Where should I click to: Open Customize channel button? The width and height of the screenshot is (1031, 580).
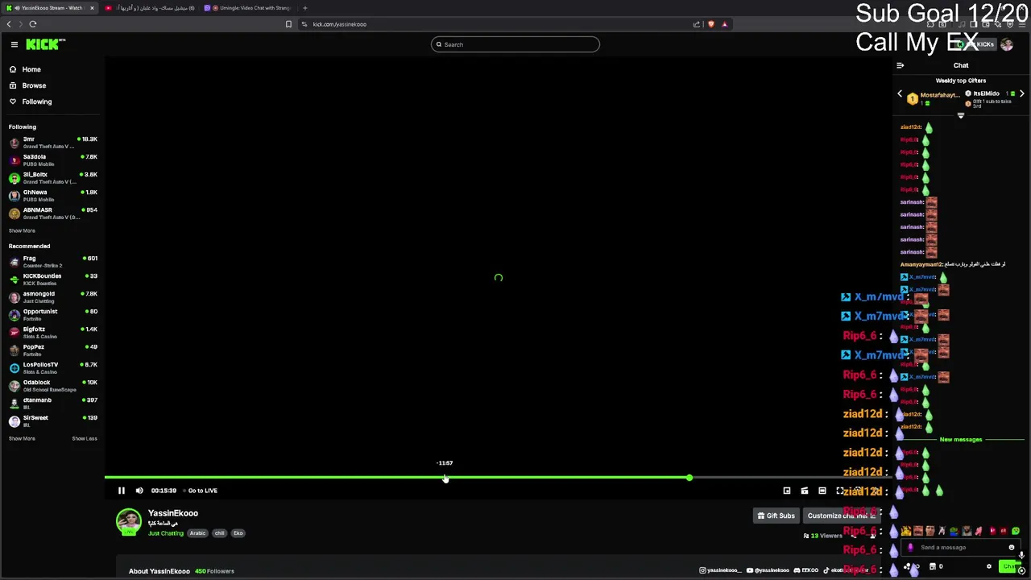coord(842,516)
